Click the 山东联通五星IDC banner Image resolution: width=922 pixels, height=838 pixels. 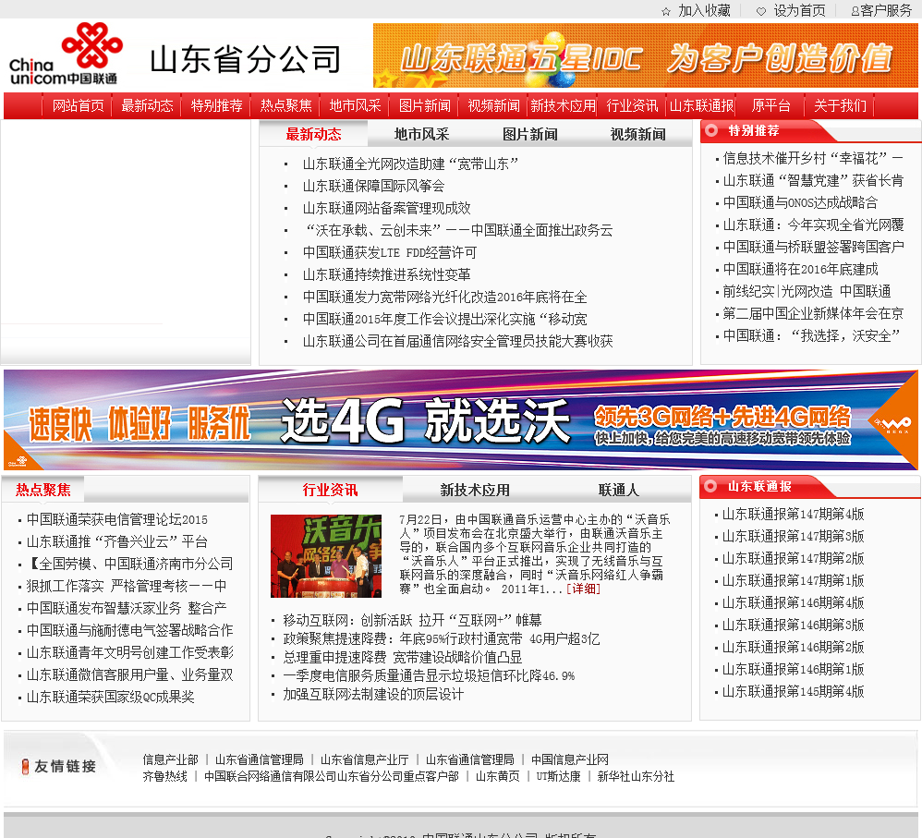pyautogui.click(x=646, y=55)
